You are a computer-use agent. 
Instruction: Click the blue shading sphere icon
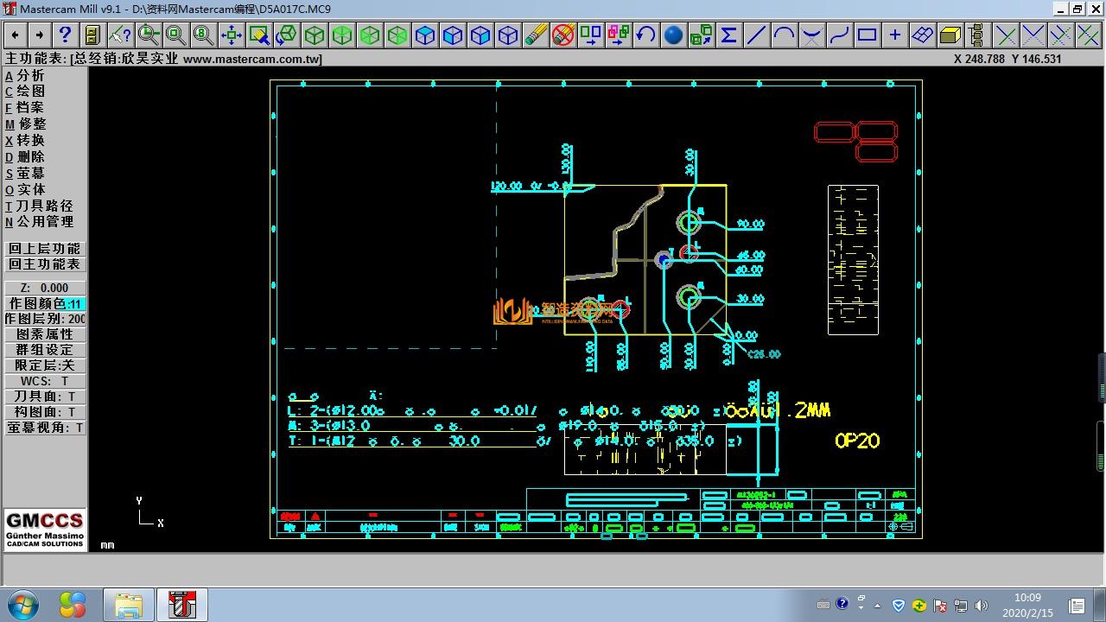click(673, 35)
